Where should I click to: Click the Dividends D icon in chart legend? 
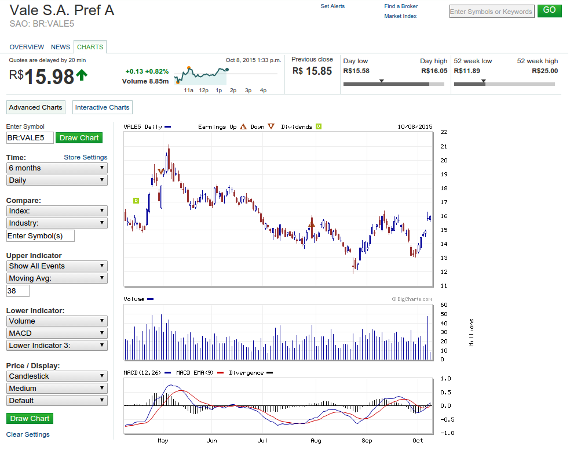coord(319,126)
